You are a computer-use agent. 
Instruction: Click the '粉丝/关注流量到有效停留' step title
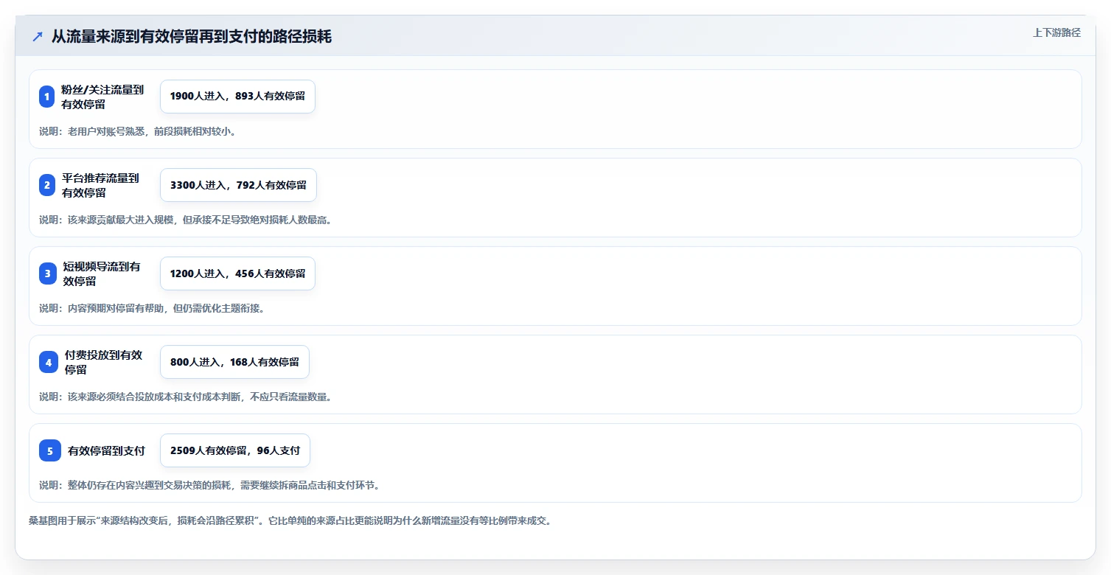pos(102,97)
